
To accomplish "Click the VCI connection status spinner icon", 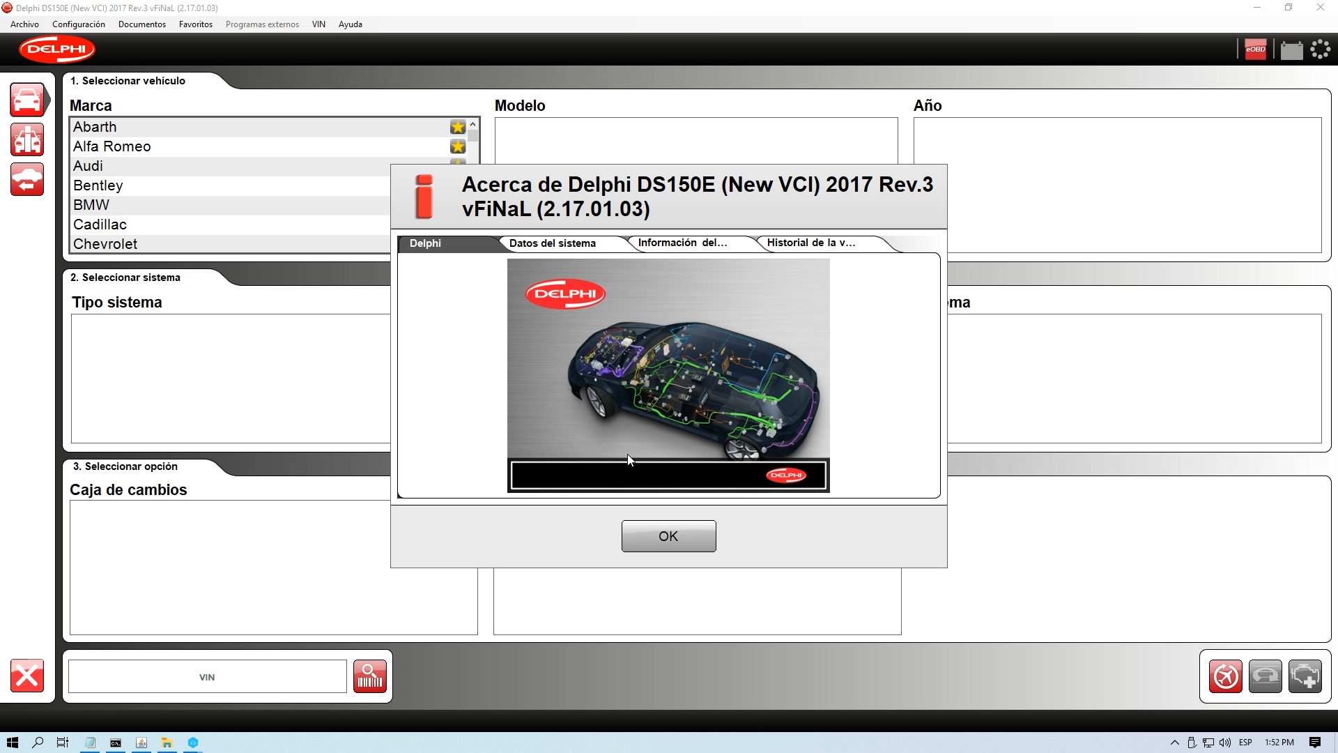I will point(1320,50).
